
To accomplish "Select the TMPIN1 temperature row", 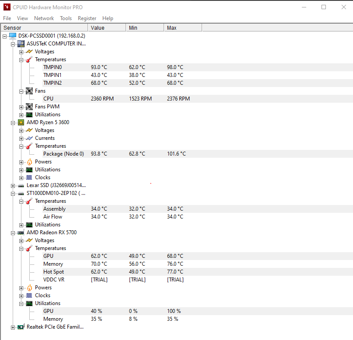I will tap(198, 75).
